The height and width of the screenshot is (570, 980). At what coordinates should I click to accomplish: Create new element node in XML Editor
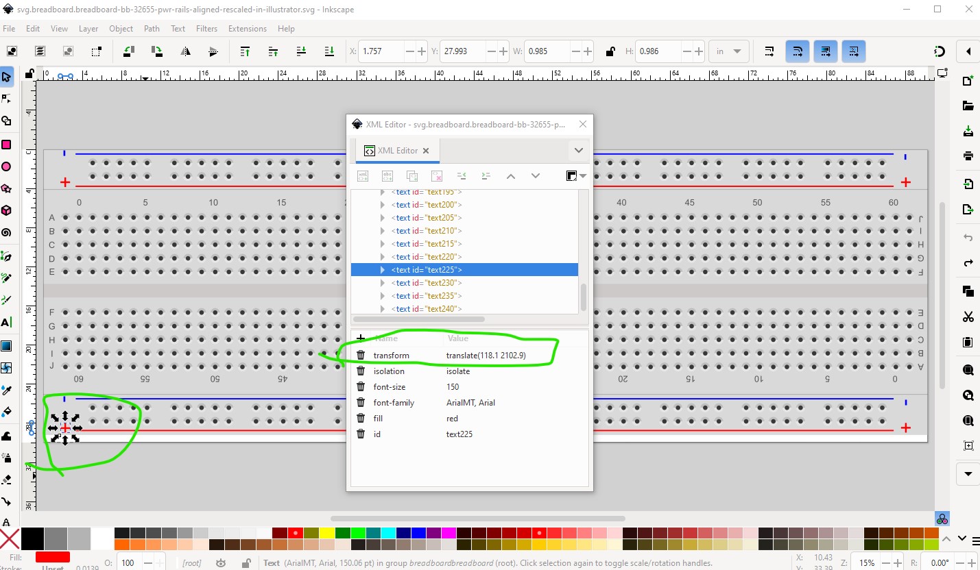pos(363,176)
